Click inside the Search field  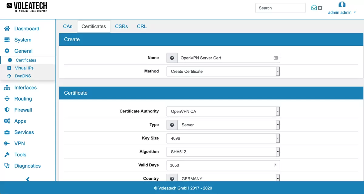click(280, 8)
